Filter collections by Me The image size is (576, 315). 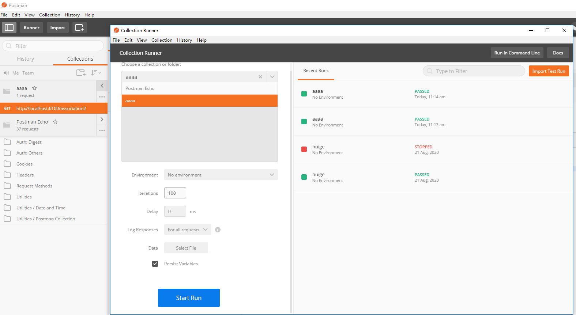[x=15, y=73]
